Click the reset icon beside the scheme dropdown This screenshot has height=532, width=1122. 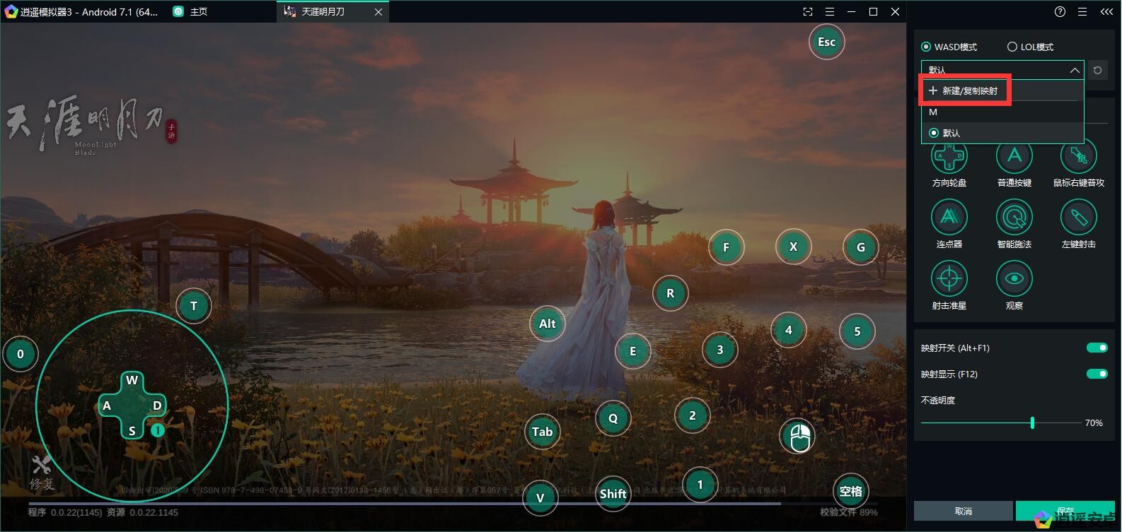1097,70
